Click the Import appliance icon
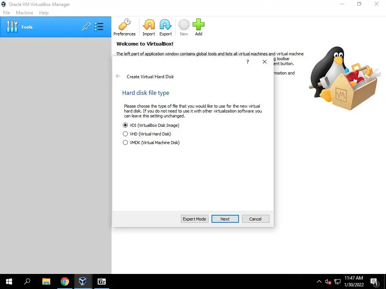Screen dimensions: 386x289 click(149, 27)
